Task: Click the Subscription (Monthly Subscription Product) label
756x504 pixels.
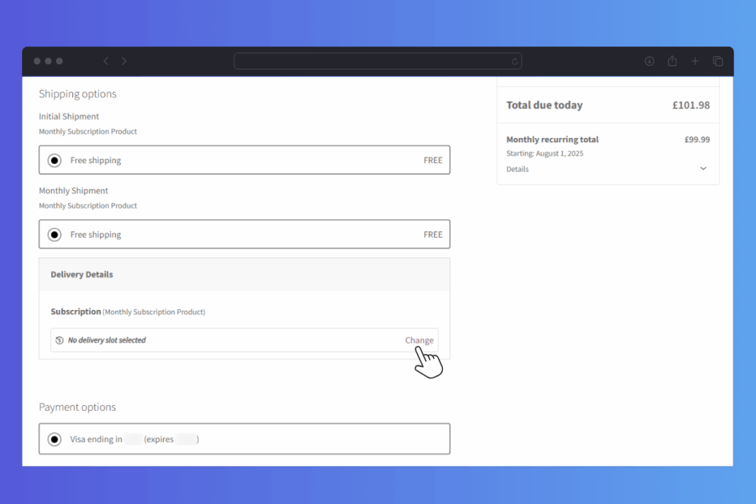Action: [126, 311]
